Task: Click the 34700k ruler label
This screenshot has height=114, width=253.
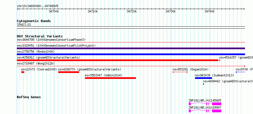Action: pyautogui.click(x=54, y=11)
